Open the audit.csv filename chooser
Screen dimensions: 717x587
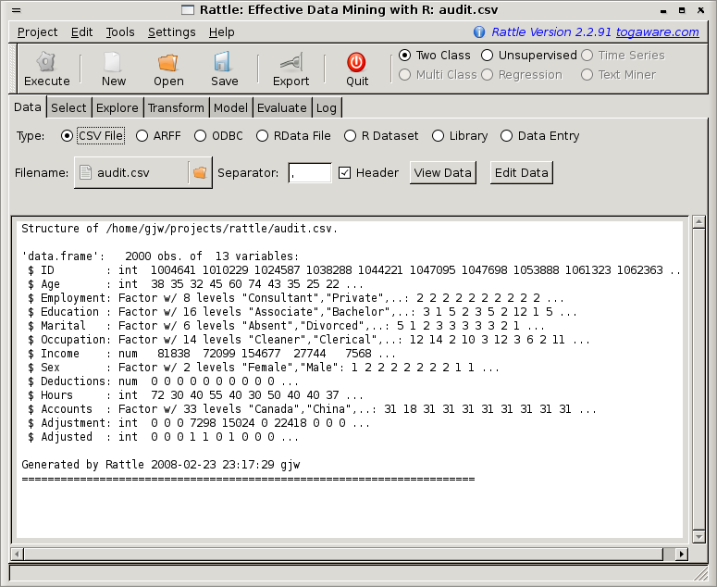(130, 173)
